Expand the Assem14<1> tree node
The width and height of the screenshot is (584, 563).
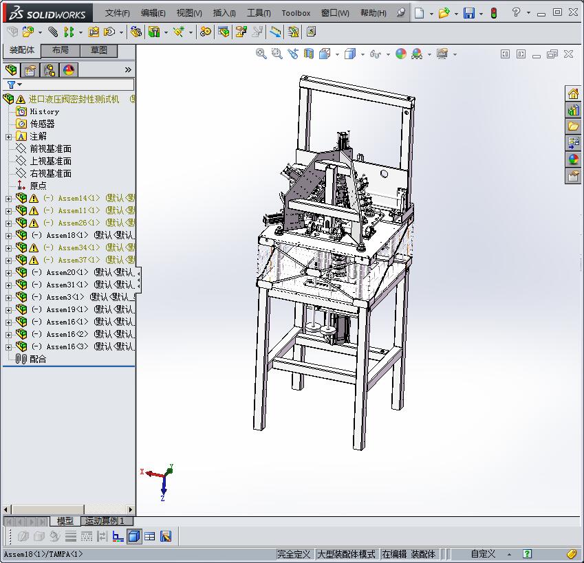[8, 199]
